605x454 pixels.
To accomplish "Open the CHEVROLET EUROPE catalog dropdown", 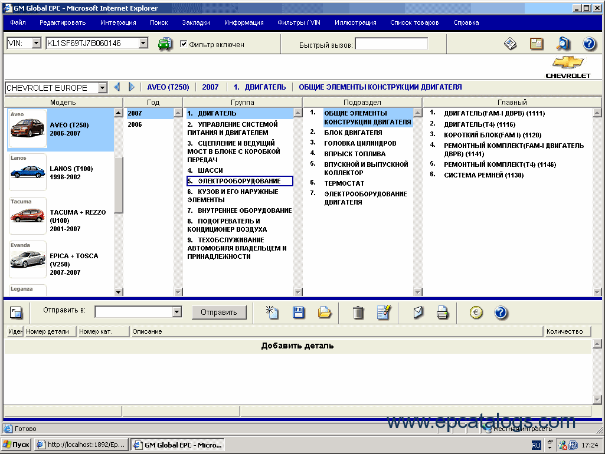I will click(x=103, y=88).
